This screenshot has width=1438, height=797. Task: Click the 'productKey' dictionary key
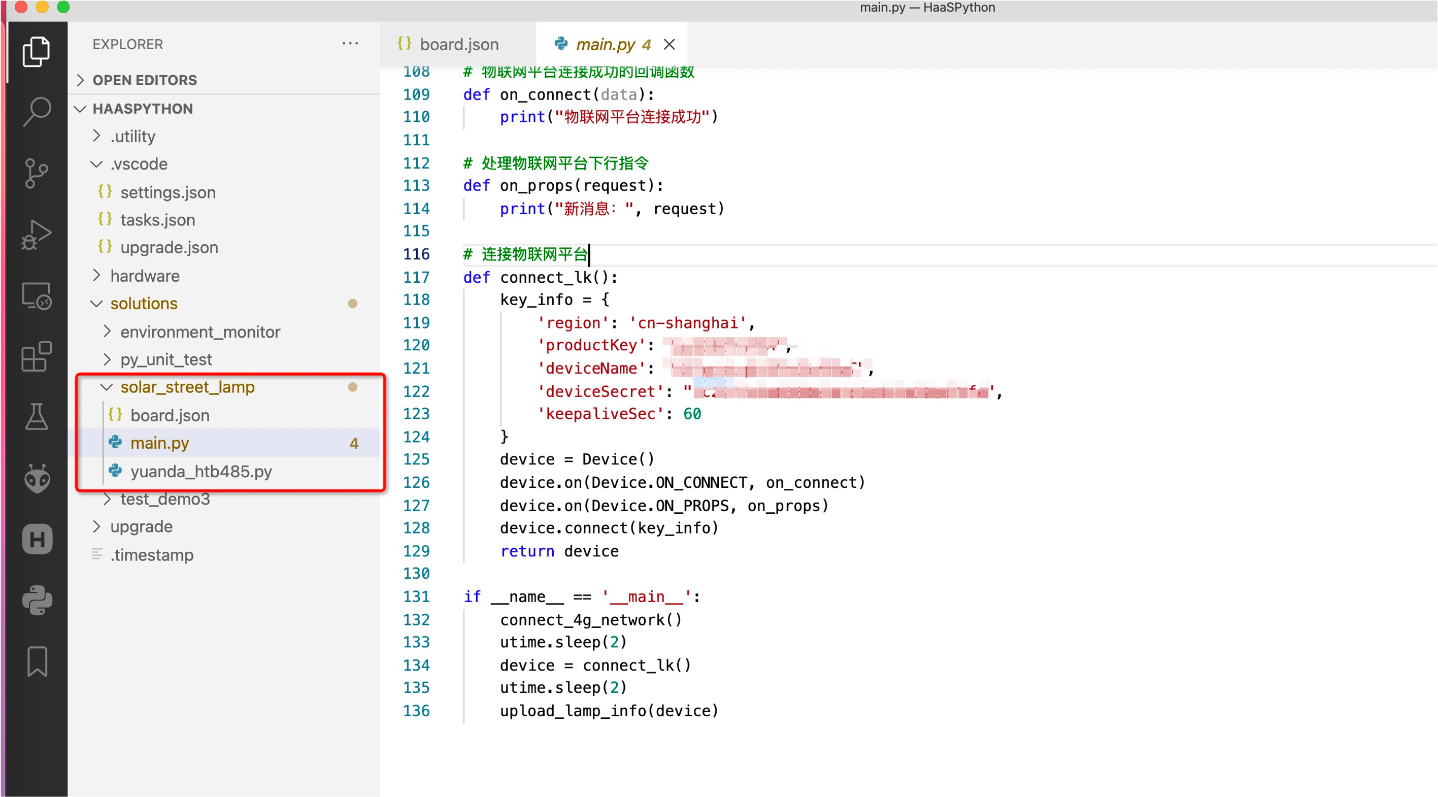[x=591, y=346]
